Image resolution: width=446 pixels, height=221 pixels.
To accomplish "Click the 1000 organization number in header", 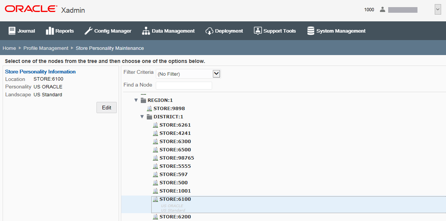I will tap(369, 10).
